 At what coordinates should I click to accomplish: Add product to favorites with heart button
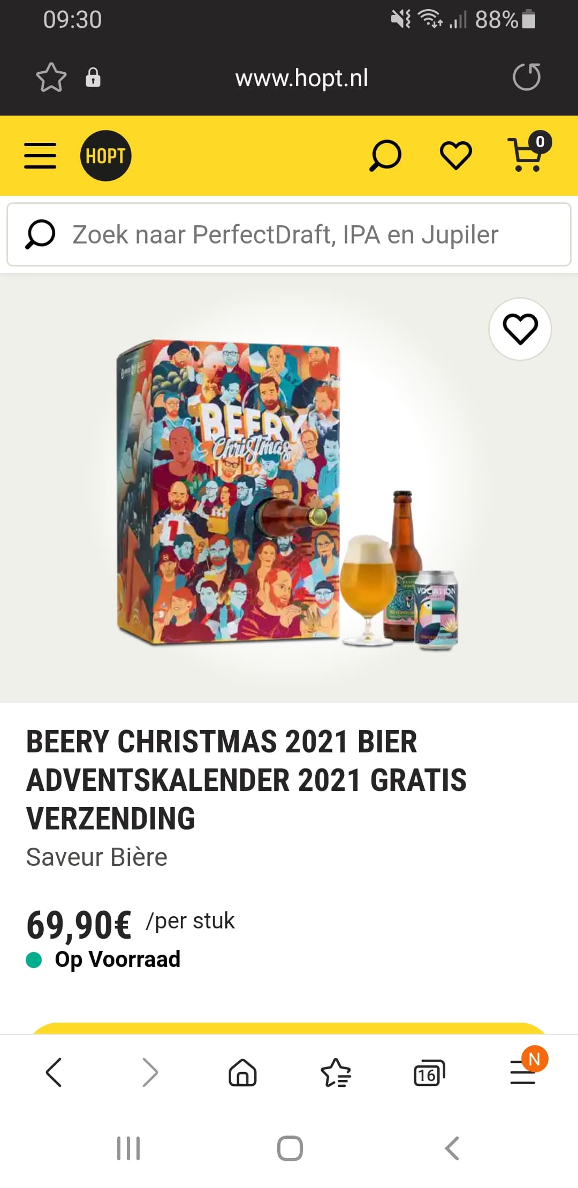pyautogui.click(x=520, y=329)
